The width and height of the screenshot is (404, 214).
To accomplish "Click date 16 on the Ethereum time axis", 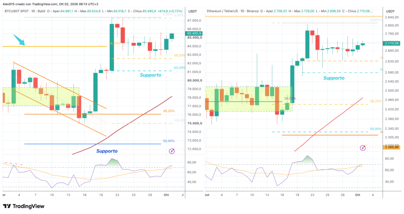I will click(x=282, y=195).
